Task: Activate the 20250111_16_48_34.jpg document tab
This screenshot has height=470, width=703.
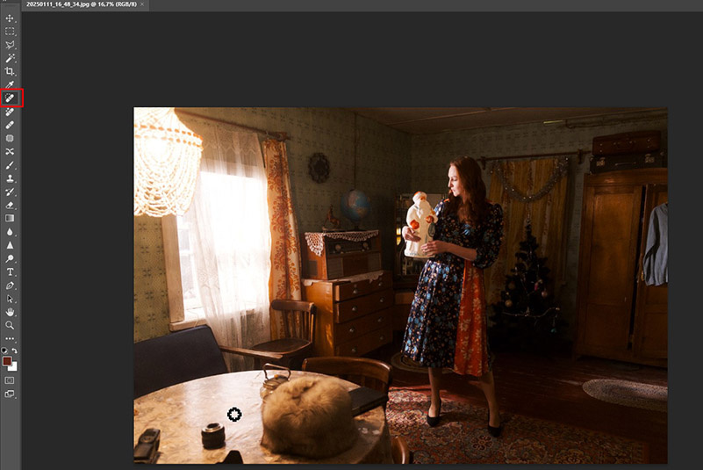Action: pos(82,4)
